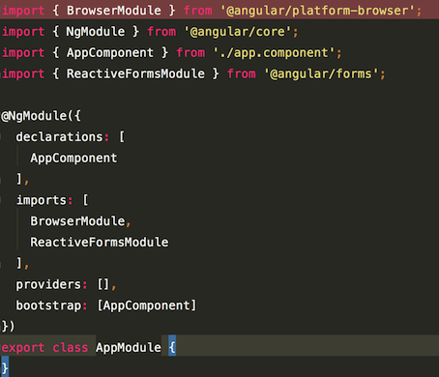Click the highlighted opening brace after AppModule

point(172,347)
